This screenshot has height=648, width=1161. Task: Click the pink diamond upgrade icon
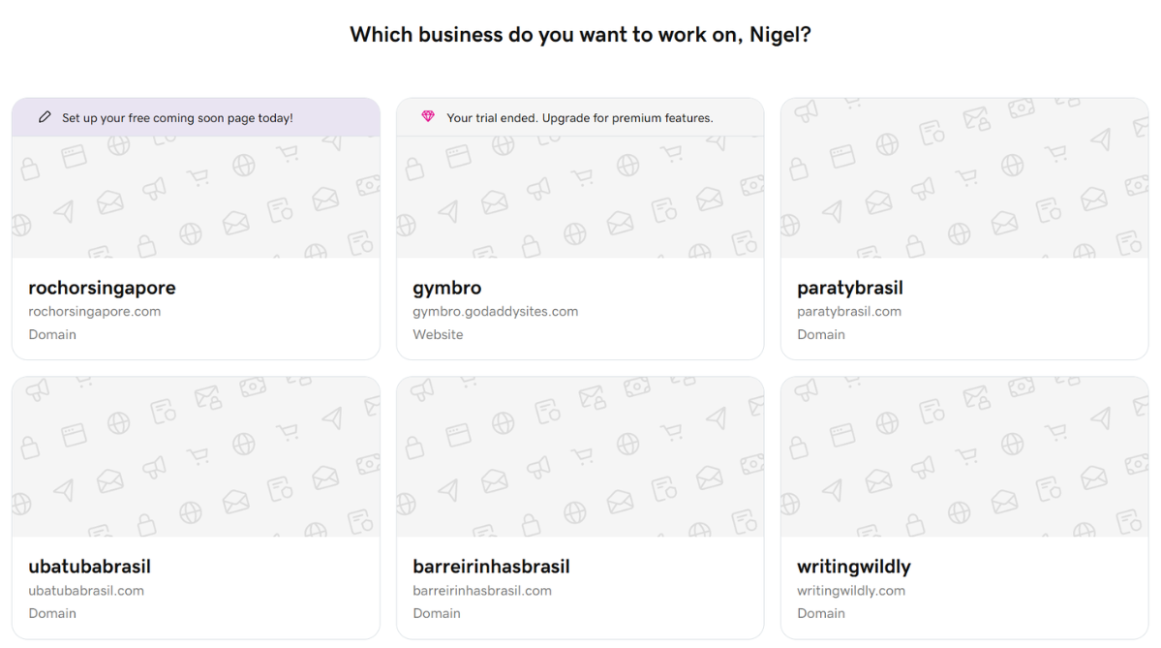pos(428,117)
